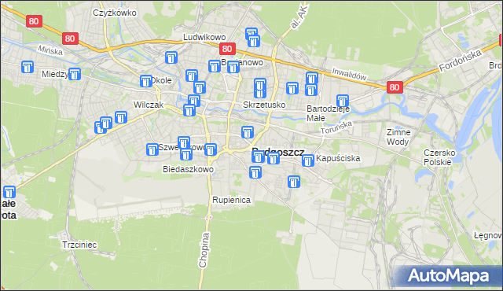Select the Skrzetusko district label
The width and height of the screenshot is (503, 291).
[264, 105]
